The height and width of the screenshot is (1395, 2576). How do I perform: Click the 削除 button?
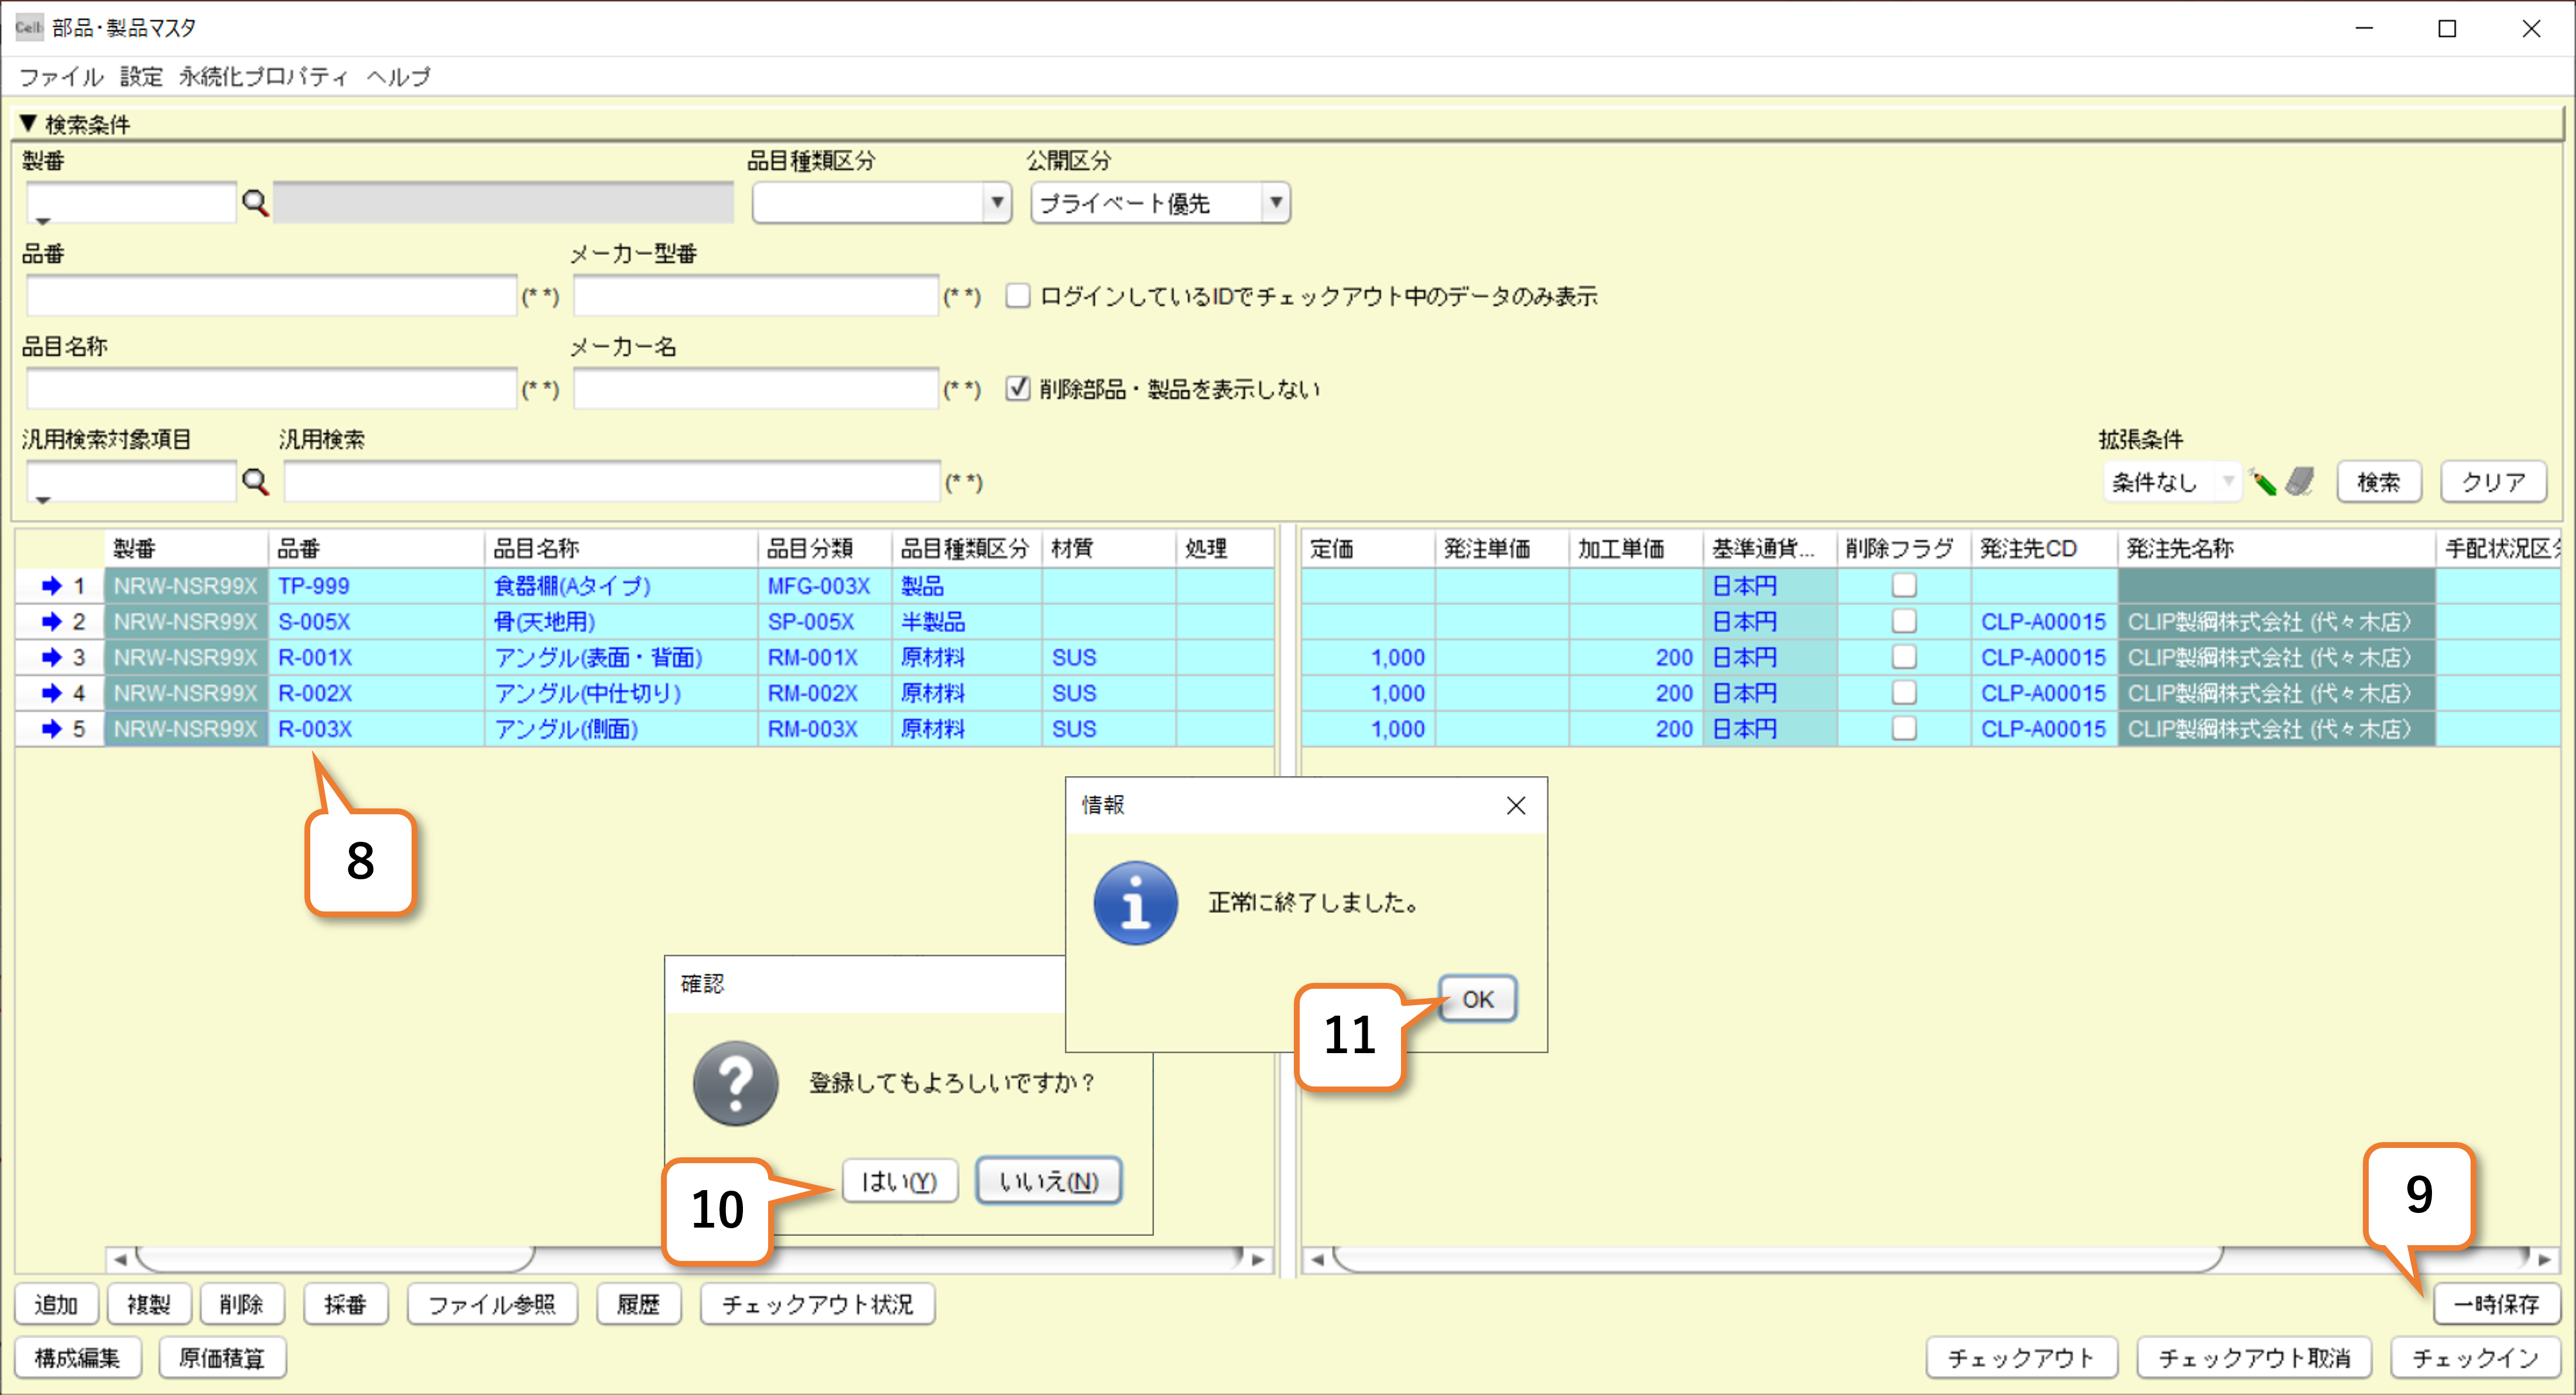click(x=241, y=1304)
